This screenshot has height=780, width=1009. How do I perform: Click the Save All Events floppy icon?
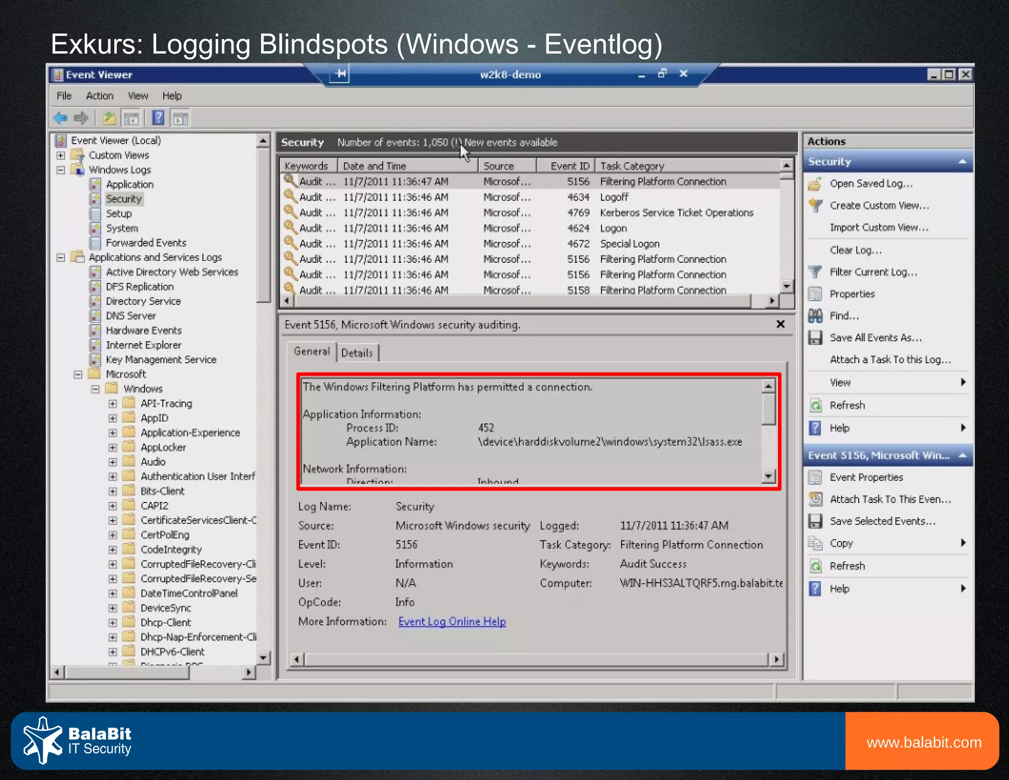pyautogui.click(x=815, y=338)
